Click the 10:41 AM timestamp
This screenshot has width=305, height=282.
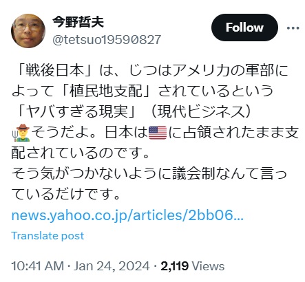click(x=37, y=266)
